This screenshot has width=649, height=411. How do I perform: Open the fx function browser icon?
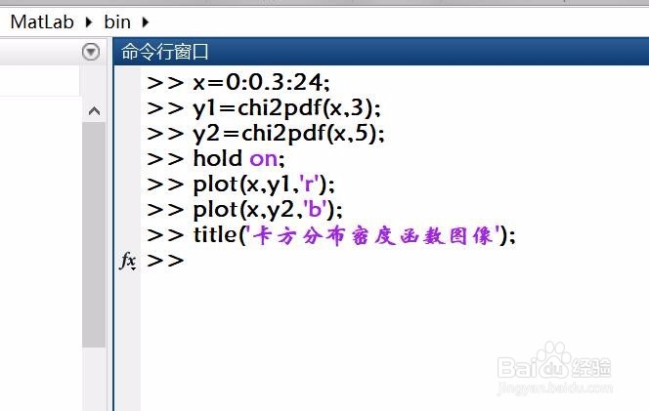pos(128,261)
